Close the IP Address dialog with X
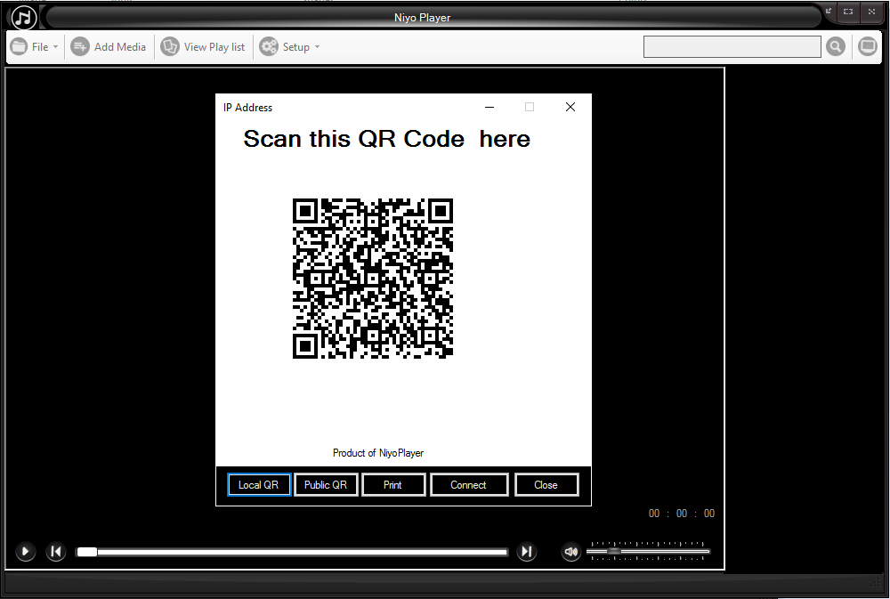The image size is (890, 599). [x=570, y=107]
